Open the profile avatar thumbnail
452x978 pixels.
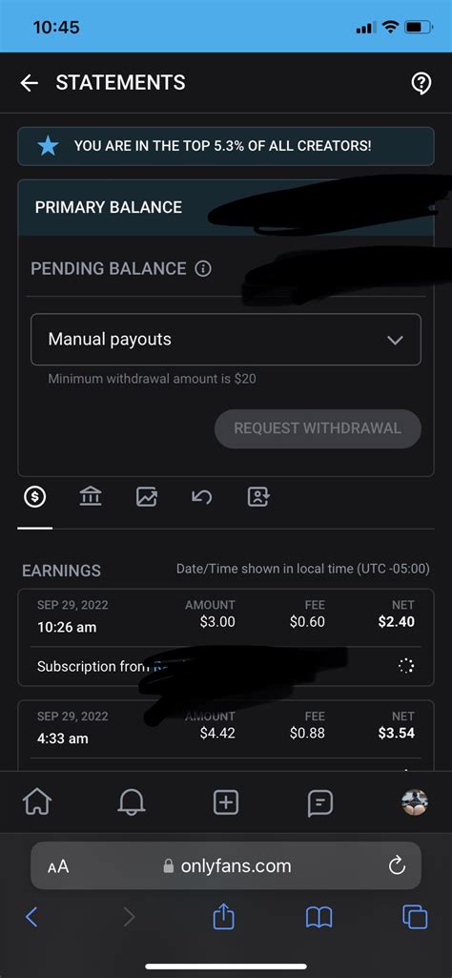coord(415,802)
